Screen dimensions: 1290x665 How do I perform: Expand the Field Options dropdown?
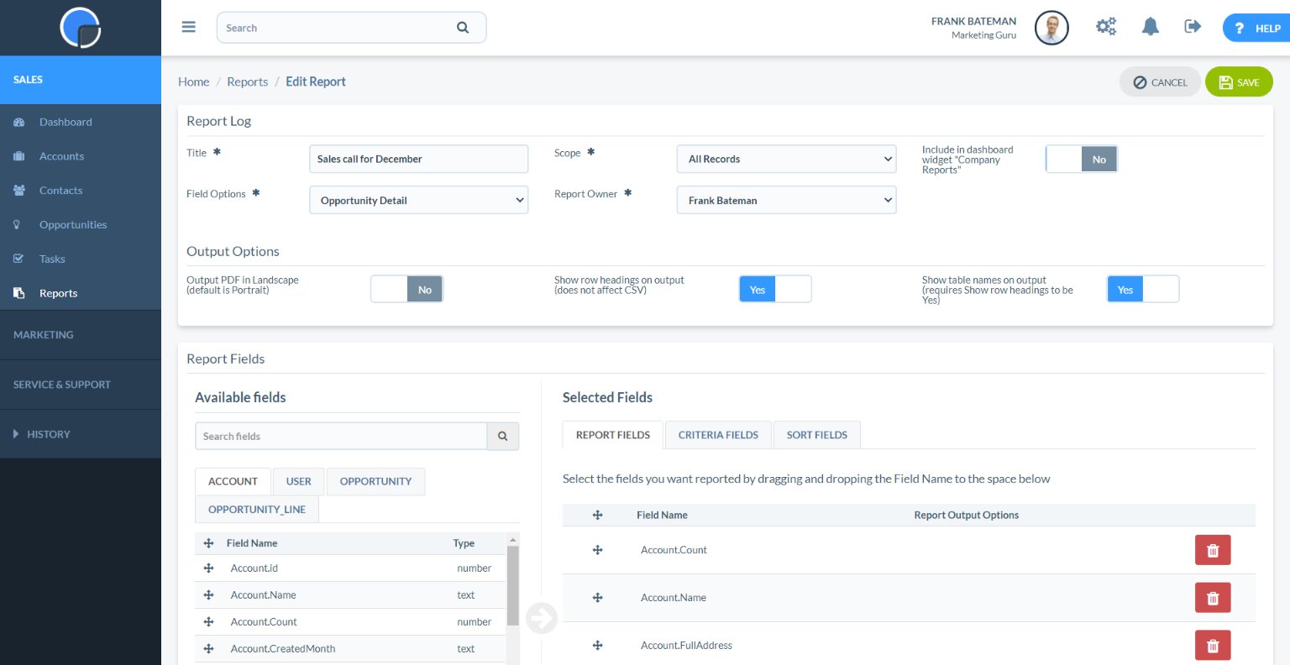[418, 201]
